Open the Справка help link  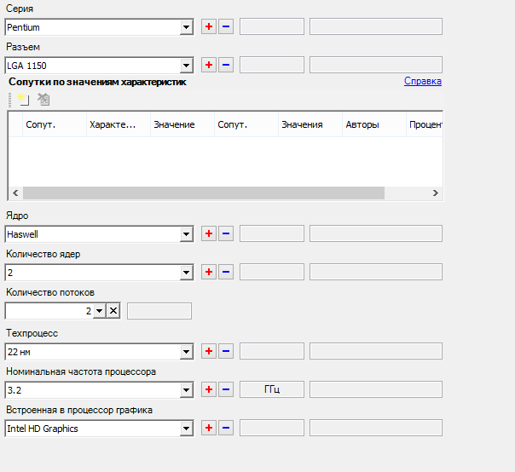coord(422,82)
